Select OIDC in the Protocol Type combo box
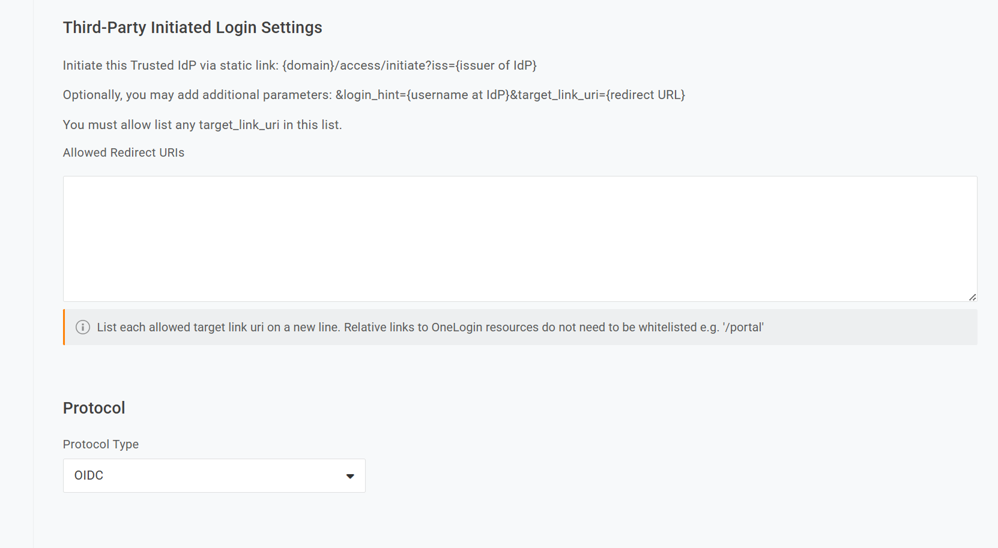The width and height of the screenshot is (998, 548). pos(214,475)
